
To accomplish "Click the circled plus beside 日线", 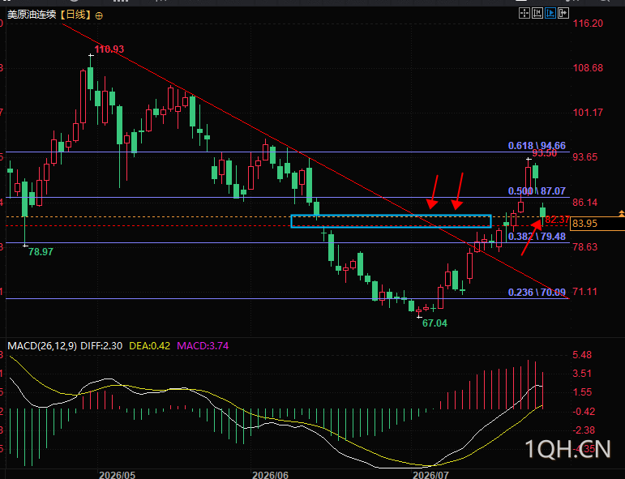I will click(x=99, y=16).
